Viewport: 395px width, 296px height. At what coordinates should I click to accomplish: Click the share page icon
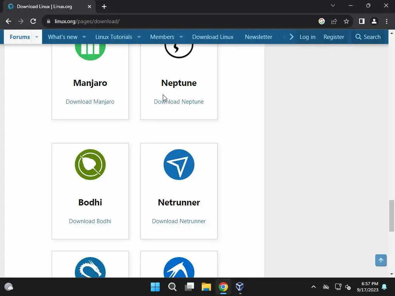point(334,22)
